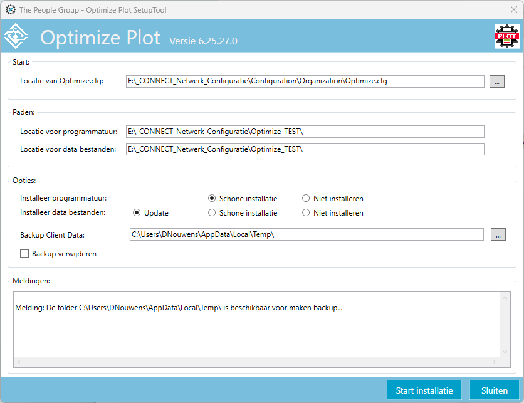This screenshot has width=524, height=403.
Task: Close the SetupTool window
Action: 513,9
